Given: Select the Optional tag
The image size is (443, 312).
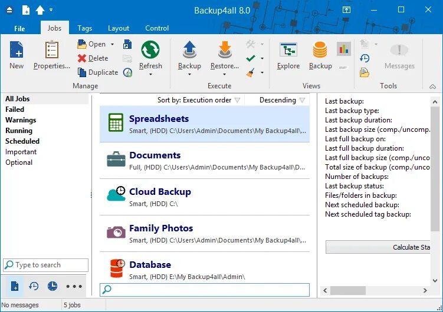Looking at the screenshot, I should [19, 162].
